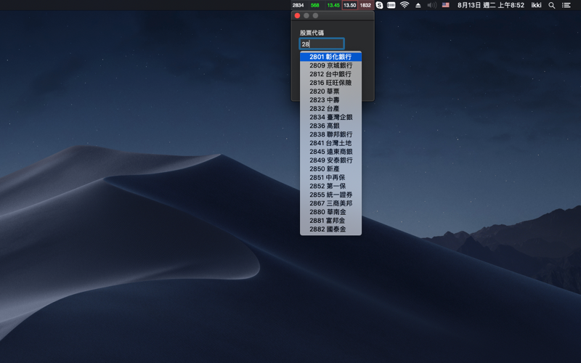Screen dimensions: 581x363
Task: Close the stock code window
Action: (x=297, y=15)
